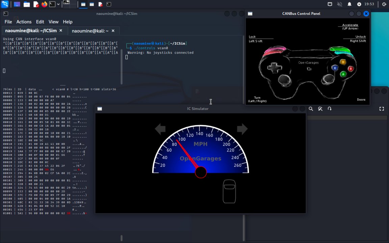This screenshot has width=389, height=243.
Task: Click the rotate icon next to tools
Action: point(330,109)
